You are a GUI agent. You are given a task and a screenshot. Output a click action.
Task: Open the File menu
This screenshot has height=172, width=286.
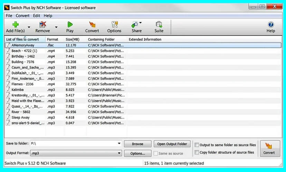point(9,15)
